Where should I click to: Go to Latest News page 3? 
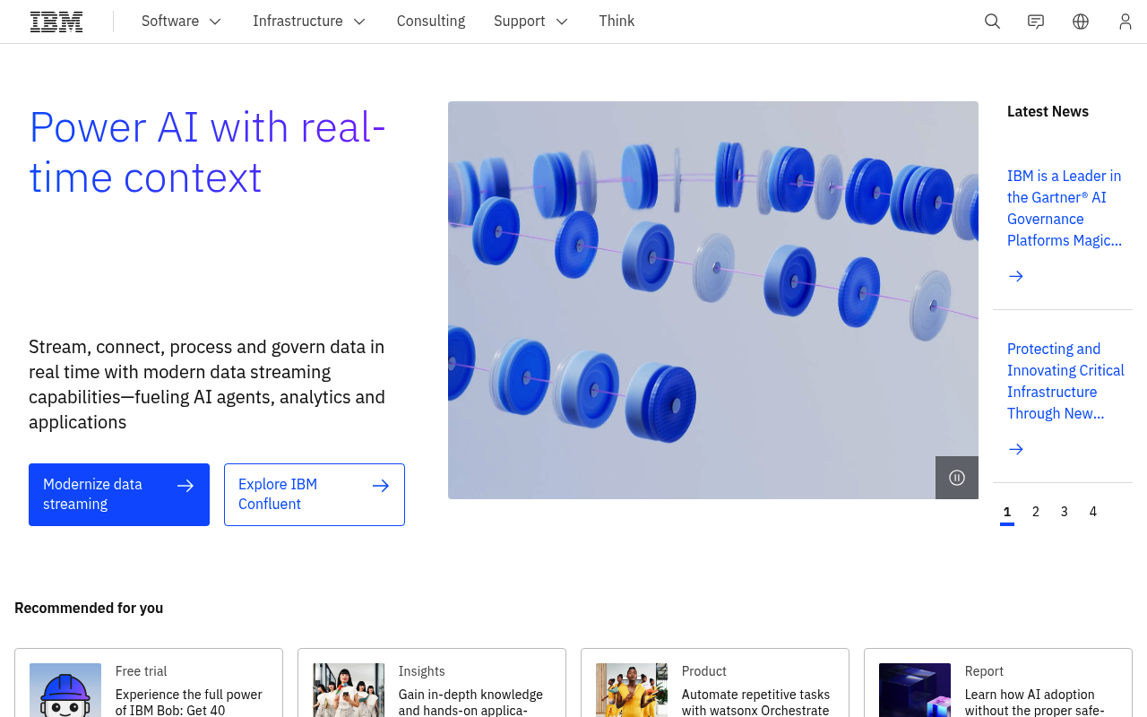(x=1065, y=512)
